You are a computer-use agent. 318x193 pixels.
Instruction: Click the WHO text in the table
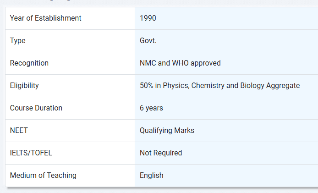[180, 63]
